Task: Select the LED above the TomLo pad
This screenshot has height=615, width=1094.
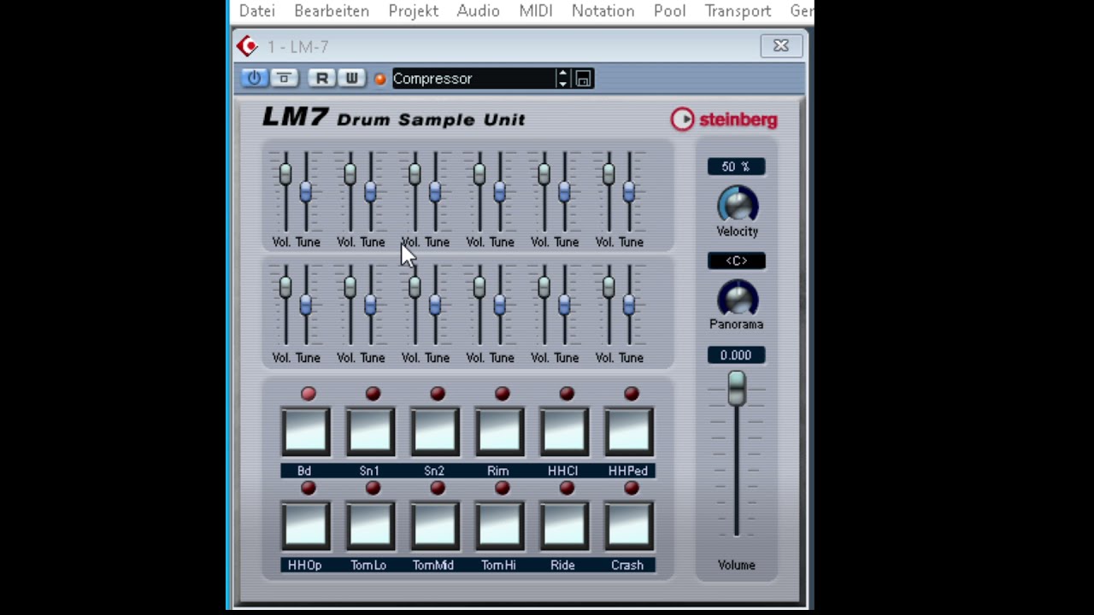Action: click(x=373, y=488)
